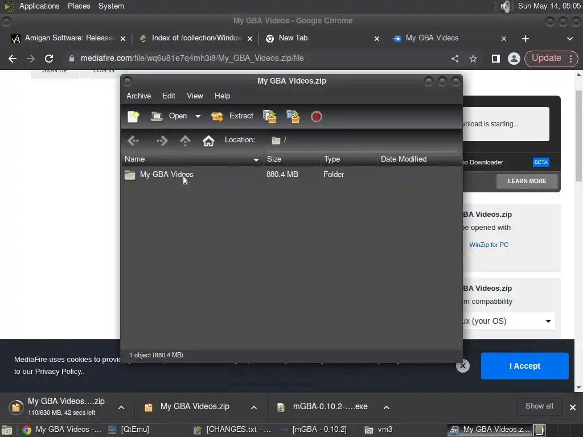Open the Edit menu in archive manager

coord(169,96)
